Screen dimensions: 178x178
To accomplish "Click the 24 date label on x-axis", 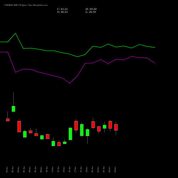I will click(x=104, y=169).
